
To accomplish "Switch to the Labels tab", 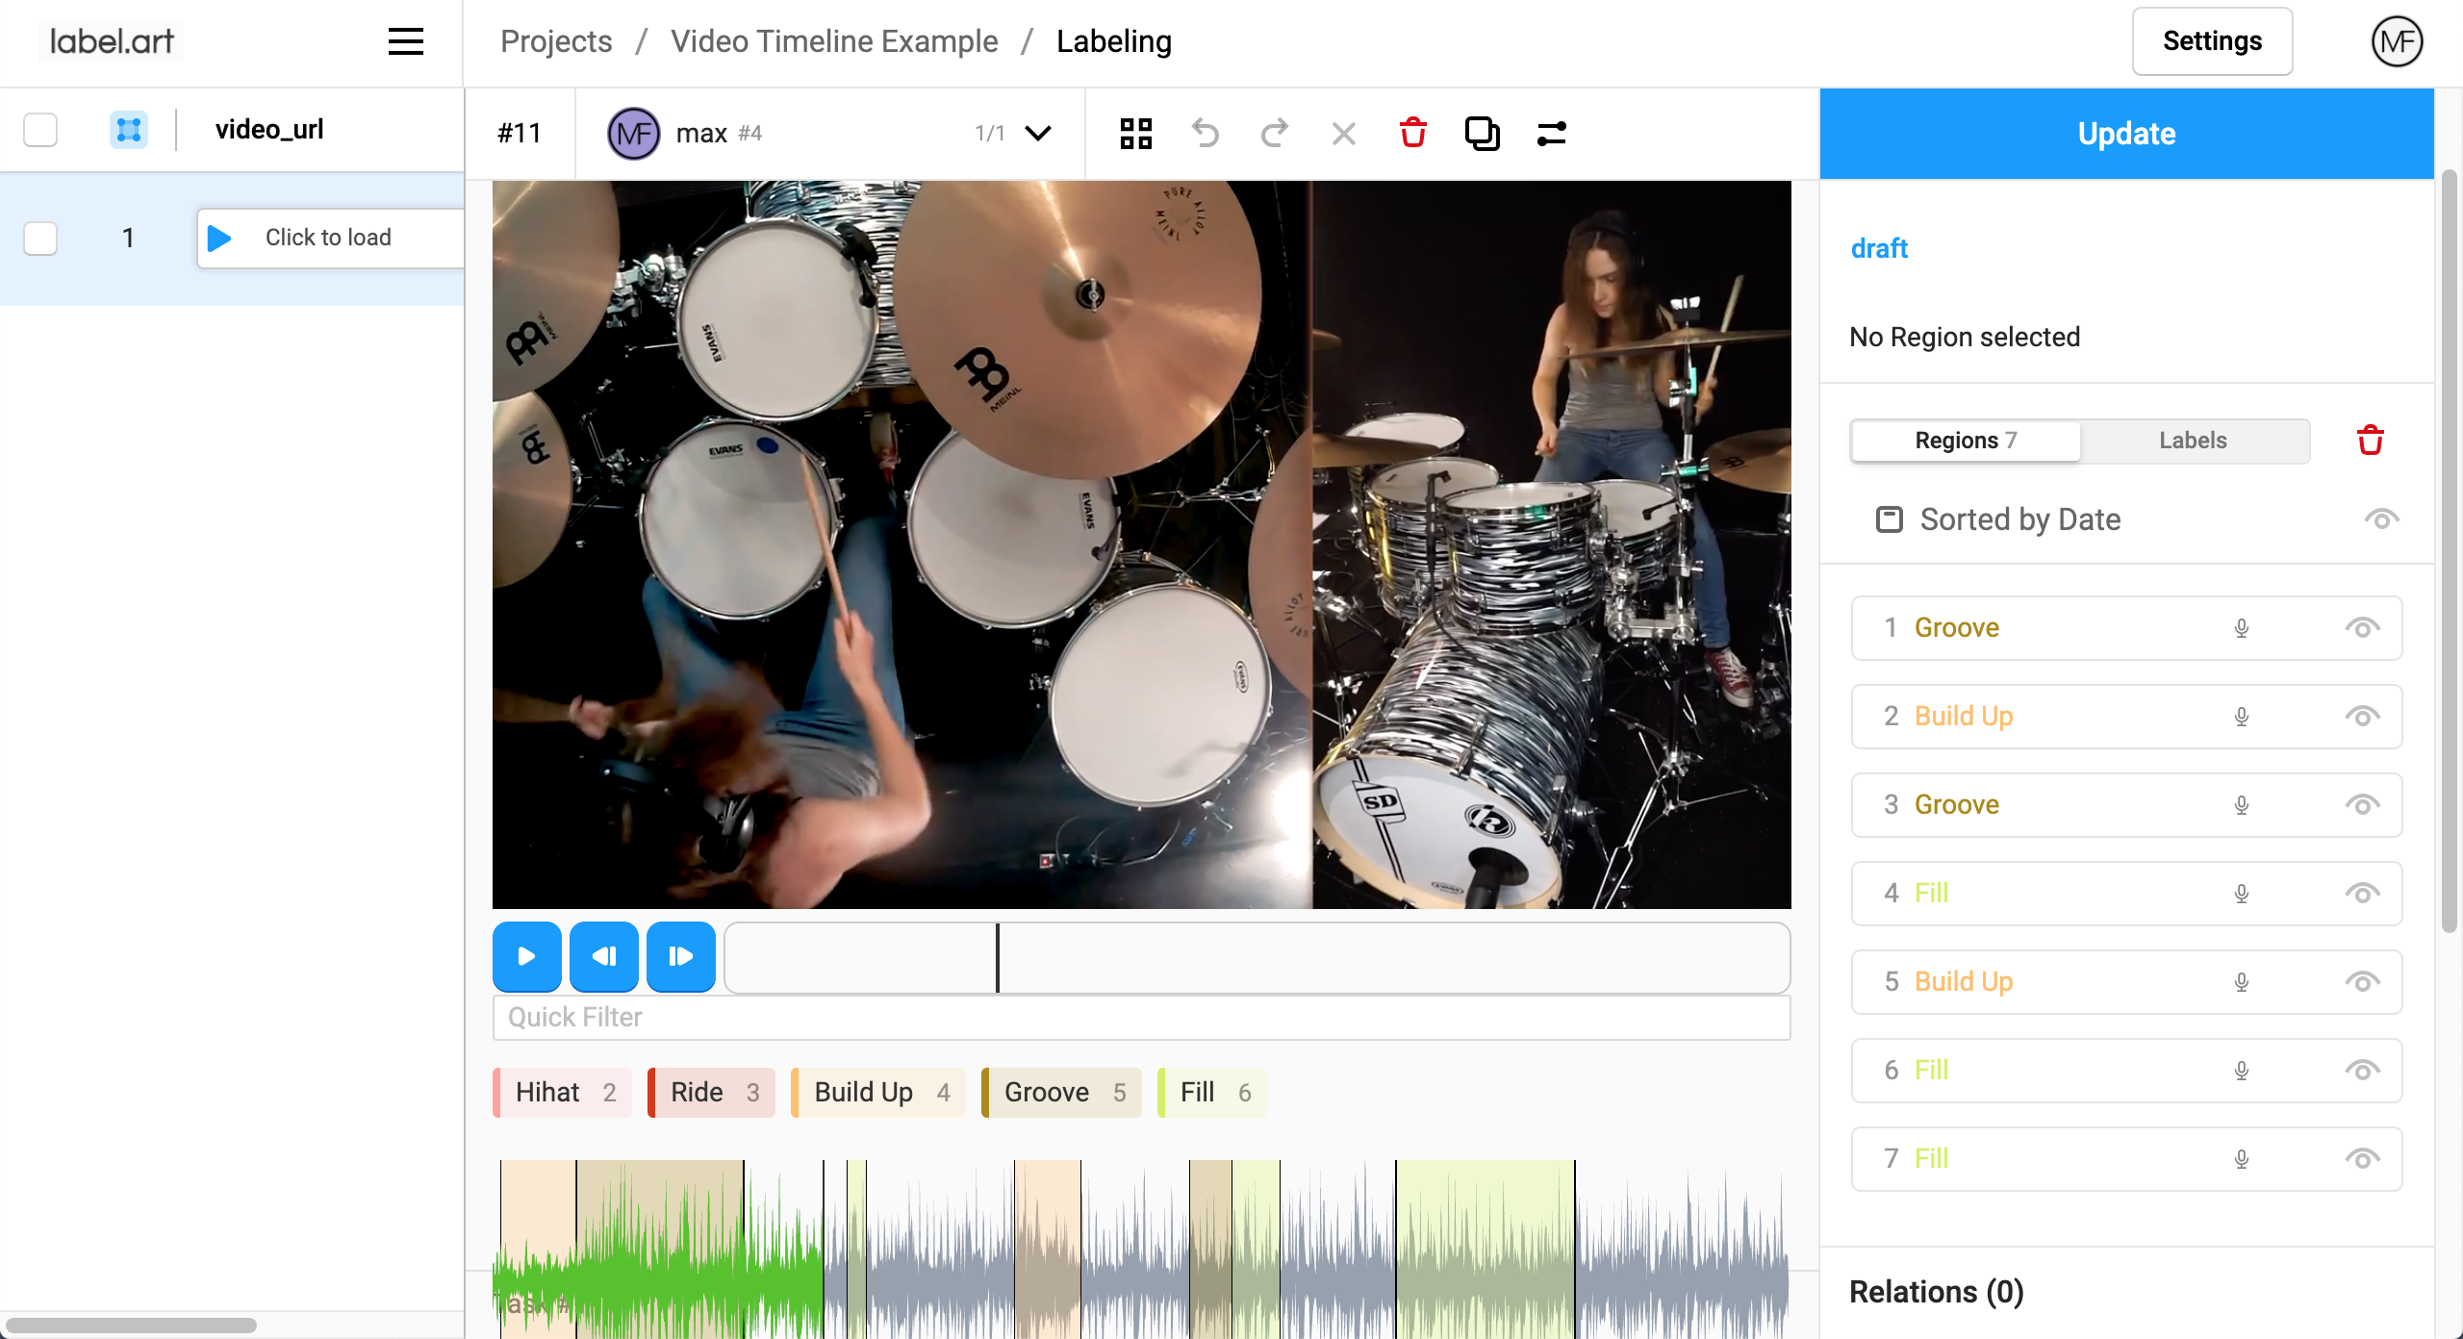I will click(2193, 441).
